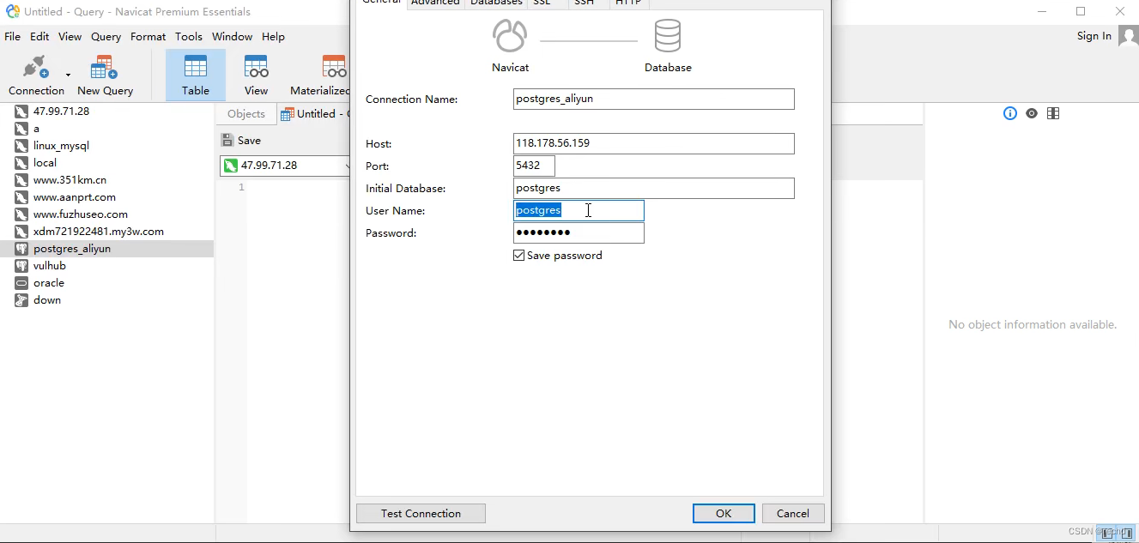Click the Sign In link

point(1094,36)
